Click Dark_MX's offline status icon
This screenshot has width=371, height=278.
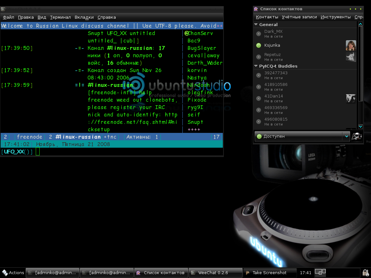[x=259, y=34]
